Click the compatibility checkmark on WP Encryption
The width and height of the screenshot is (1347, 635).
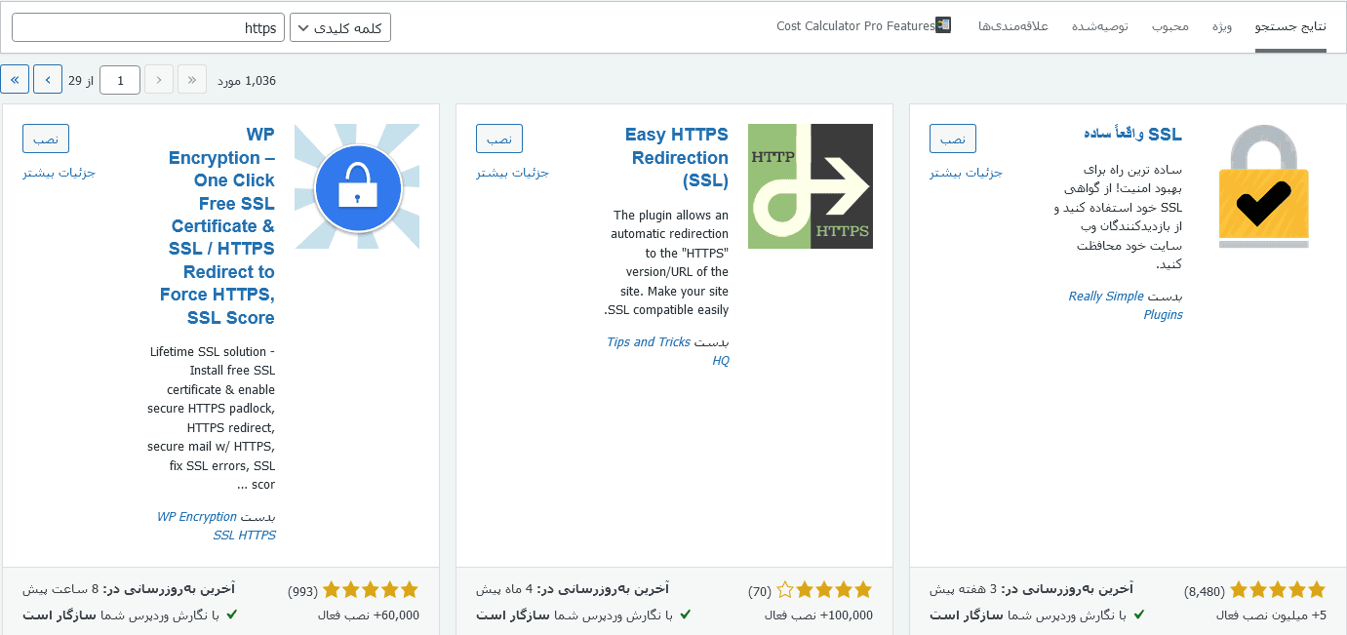pyautogui.click(x=232, y=615)
